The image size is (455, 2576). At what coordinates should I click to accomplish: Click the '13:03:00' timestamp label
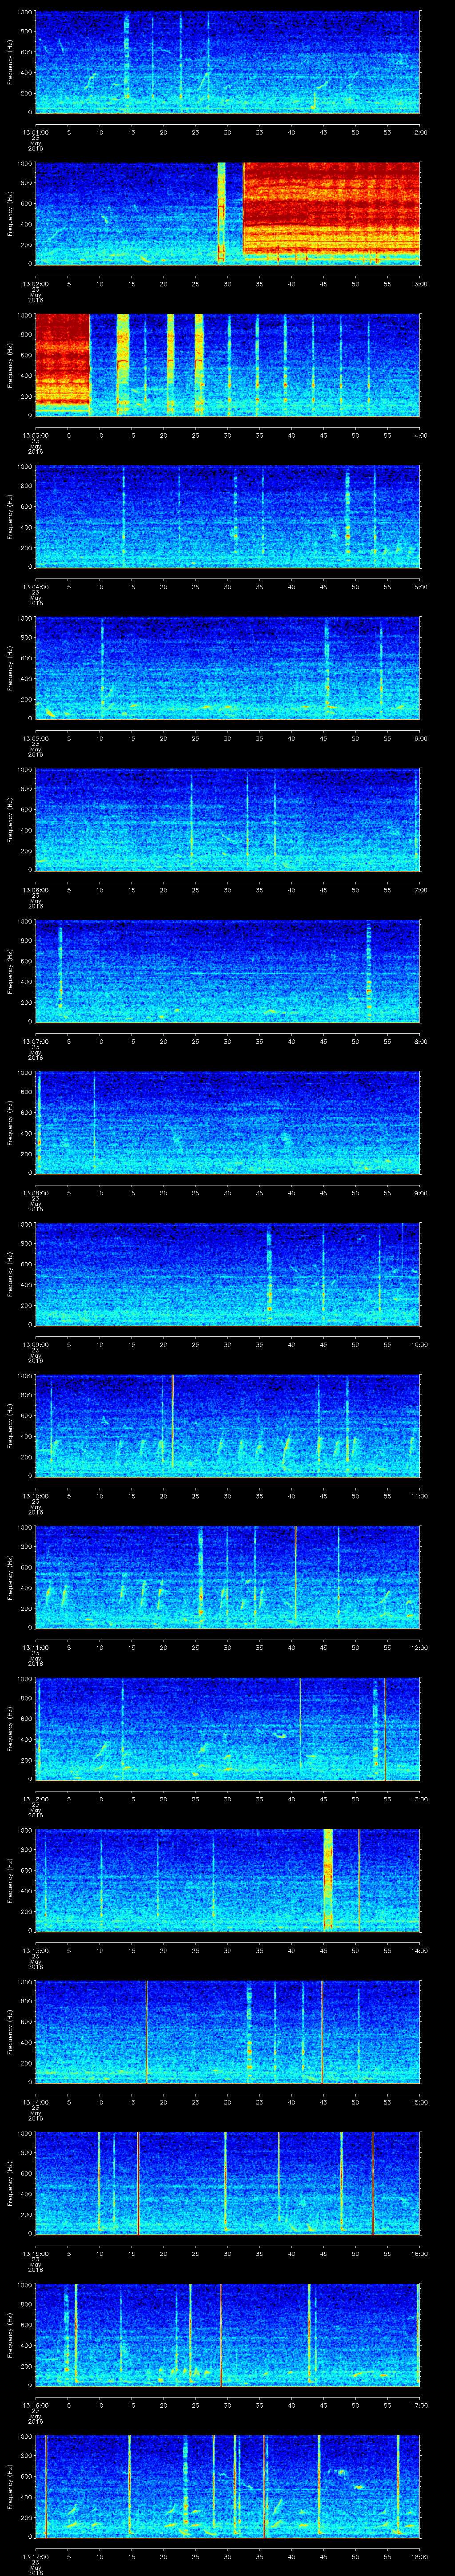(36, 435)
